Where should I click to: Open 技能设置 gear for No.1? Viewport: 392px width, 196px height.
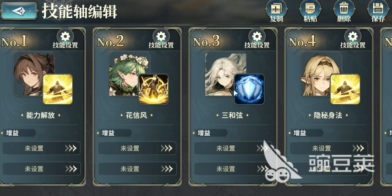tap(65, 39)
